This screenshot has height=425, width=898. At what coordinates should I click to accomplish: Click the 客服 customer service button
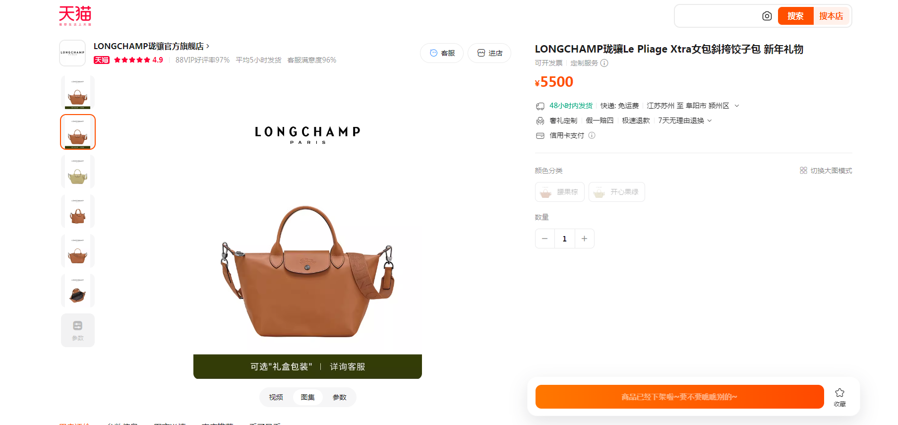coord(442,53)
